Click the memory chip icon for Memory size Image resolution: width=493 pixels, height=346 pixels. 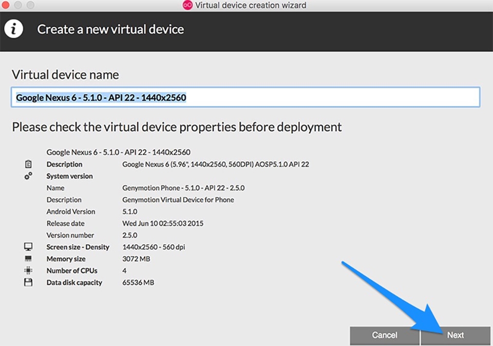point(28,259)
